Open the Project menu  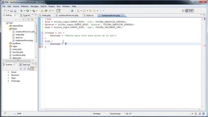click(51, 6)
